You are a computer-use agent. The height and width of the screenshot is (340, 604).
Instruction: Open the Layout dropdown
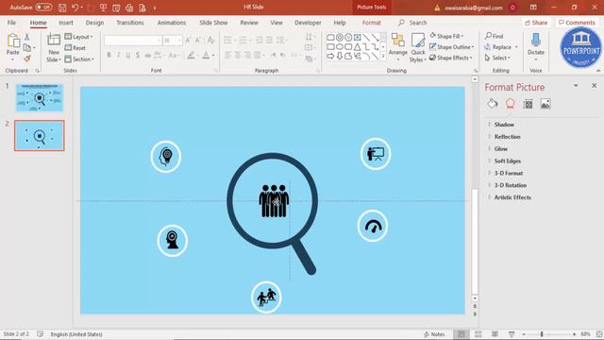79,37
